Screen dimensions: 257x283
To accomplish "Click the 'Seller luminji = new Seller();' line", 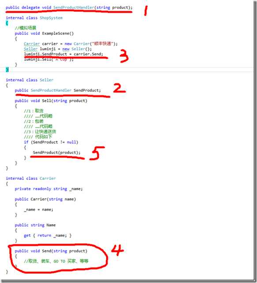I will click(58, 49).
